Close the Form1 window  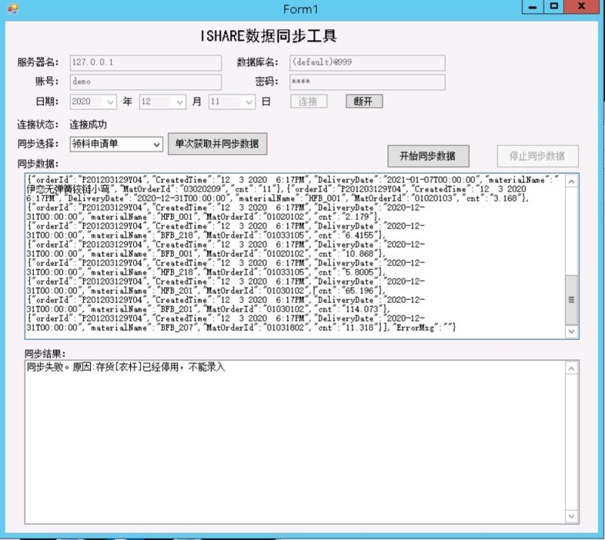pos(582,7)
